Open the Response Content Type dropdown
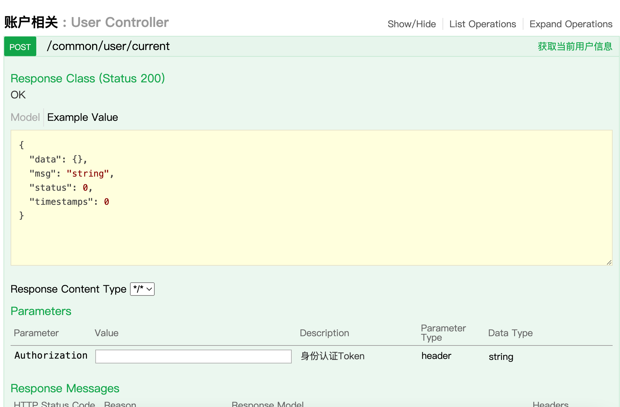620x407 pixels. 142,289
